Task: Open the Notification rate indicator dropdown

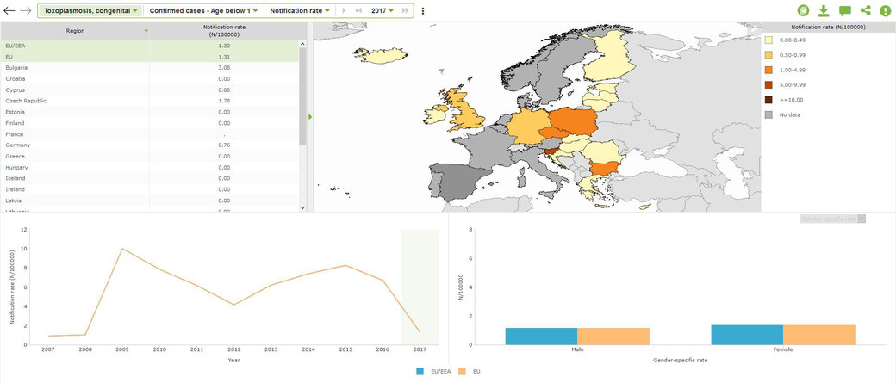Action: 300,11
